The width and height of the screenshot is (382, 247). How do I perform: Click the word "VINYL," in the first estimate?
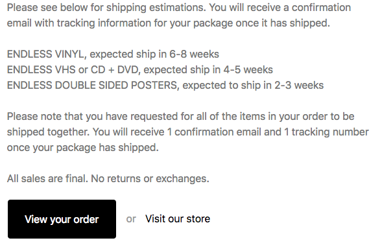[71, 54]
